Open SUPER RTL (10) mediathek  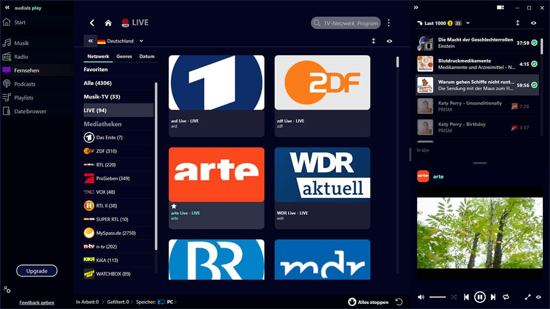118,219
